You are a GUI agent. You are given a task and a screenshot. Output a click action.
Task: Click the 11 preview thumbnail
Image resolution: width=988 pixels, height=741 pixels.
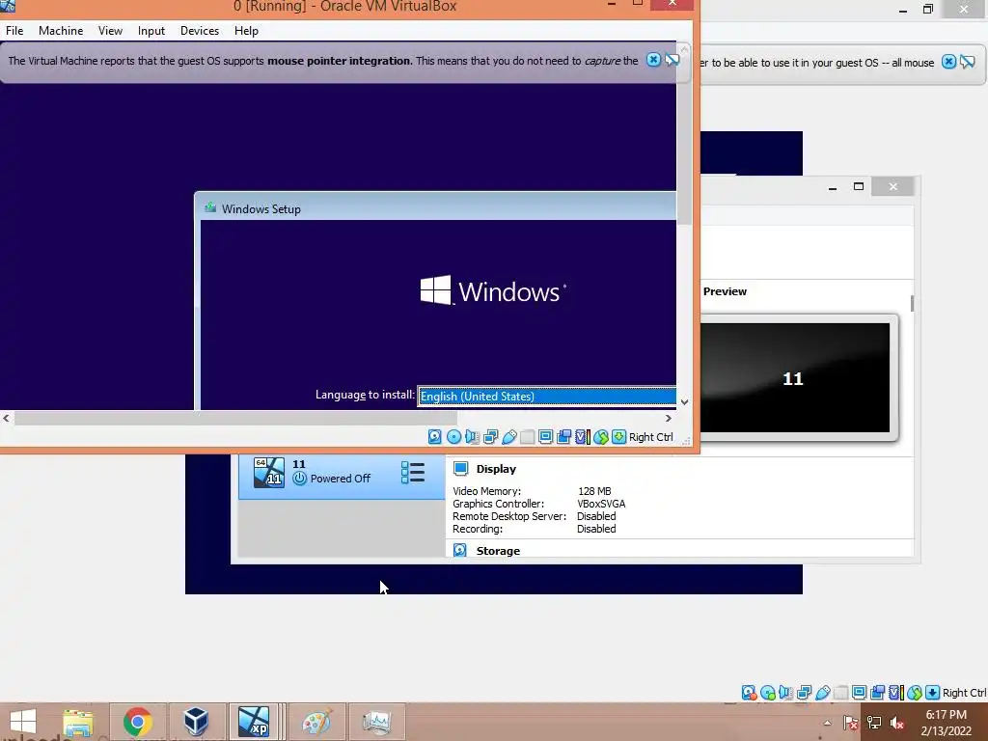795,378
